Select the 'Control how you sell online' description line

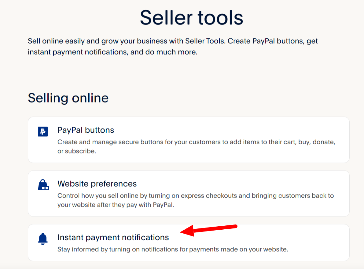point(196,196)
